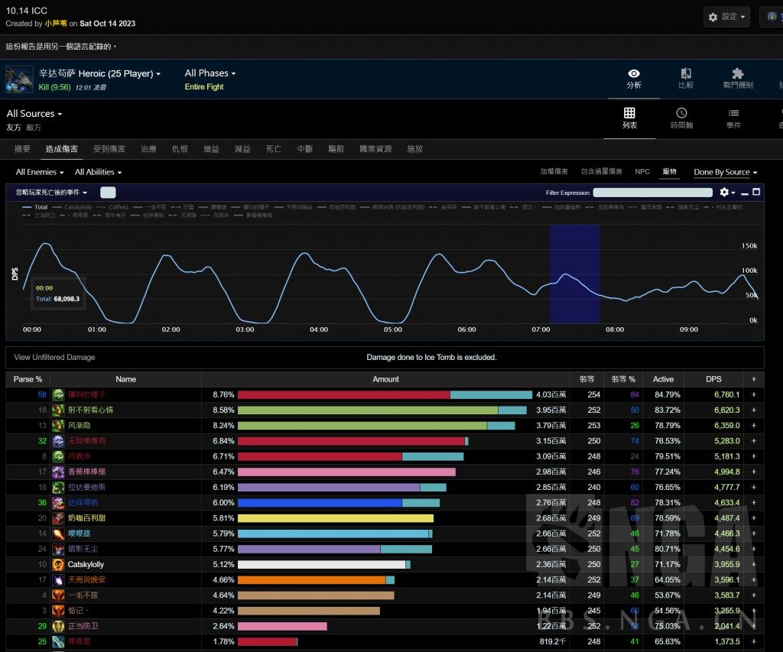Screen dimensions: 783x652
Task: Toggle the 加權傷害 weighted damage option
Action: 554,172
